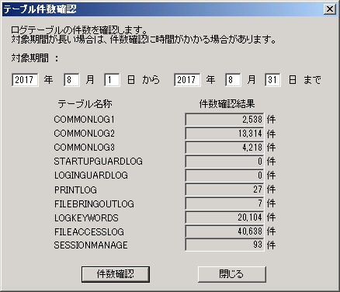This screenshot has width=340, height=292.
Task: Click the 閉じる button
Action: tap(232, 274)
